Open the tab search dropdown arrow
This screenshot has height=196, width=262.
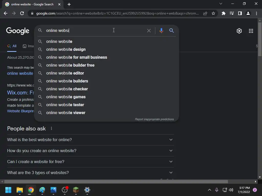coord(221,4)
